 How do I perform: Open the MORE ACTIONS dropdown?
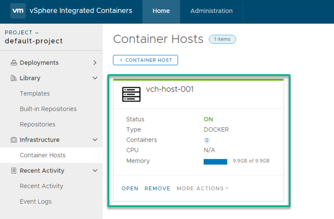click(x=202, y=188)
